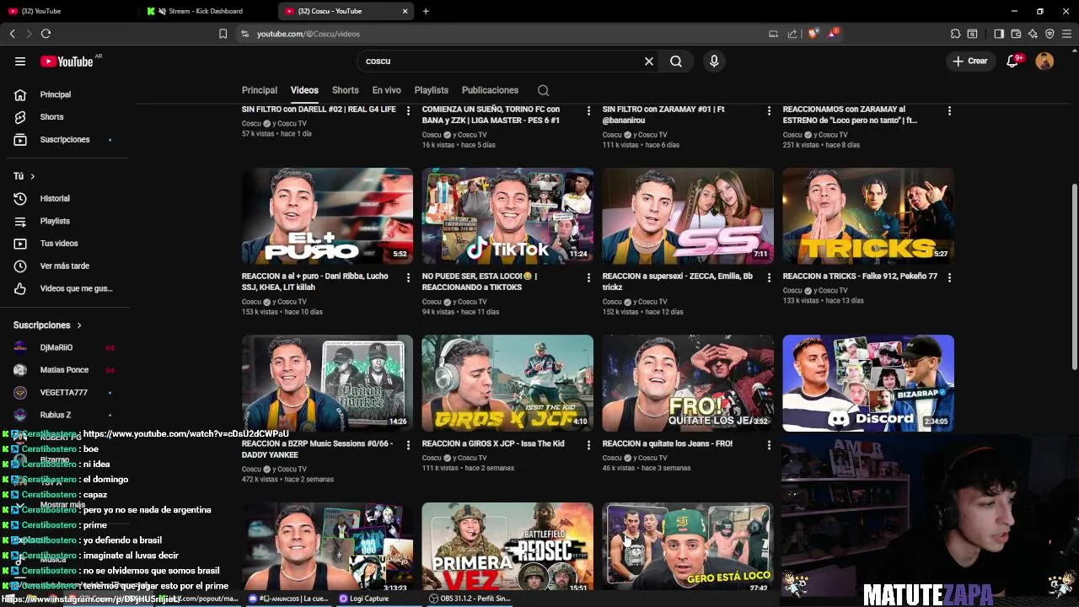Open the Publicaciones channel tab

tap(490, 90)
